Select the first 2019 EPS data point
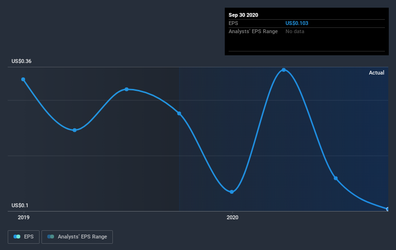Image resolution: width=396 pixels, height=250 pixels. (23, 79)
